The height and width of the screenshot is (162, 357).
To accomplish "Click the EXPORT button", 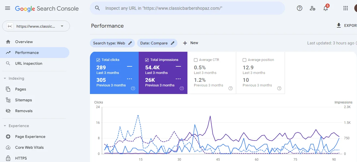I will (346, 25).
